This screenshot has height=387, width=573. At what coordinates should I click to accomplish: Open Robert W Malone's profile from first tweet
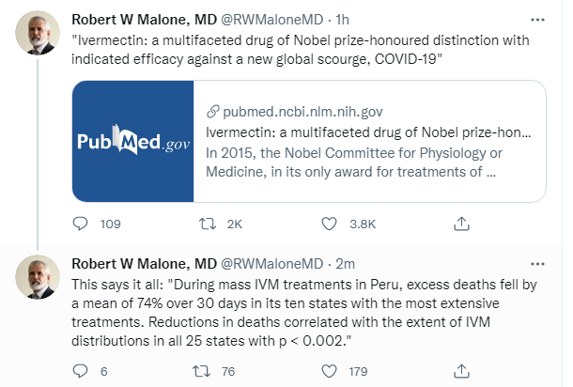tap(144, 20)
